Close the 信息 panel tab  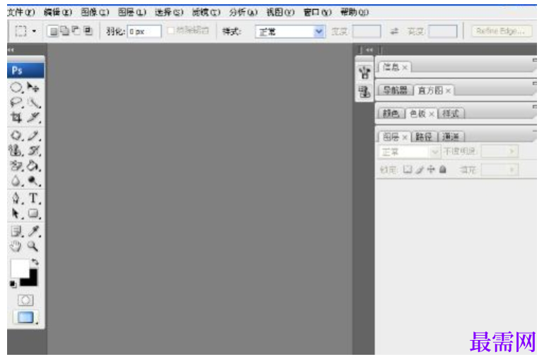[405, 67]
